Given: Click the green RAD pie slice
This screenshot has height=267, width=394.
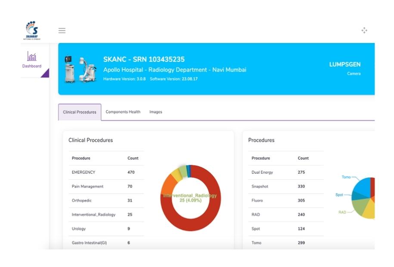Looking at the screenshot, I should click(x=360, y=206).
